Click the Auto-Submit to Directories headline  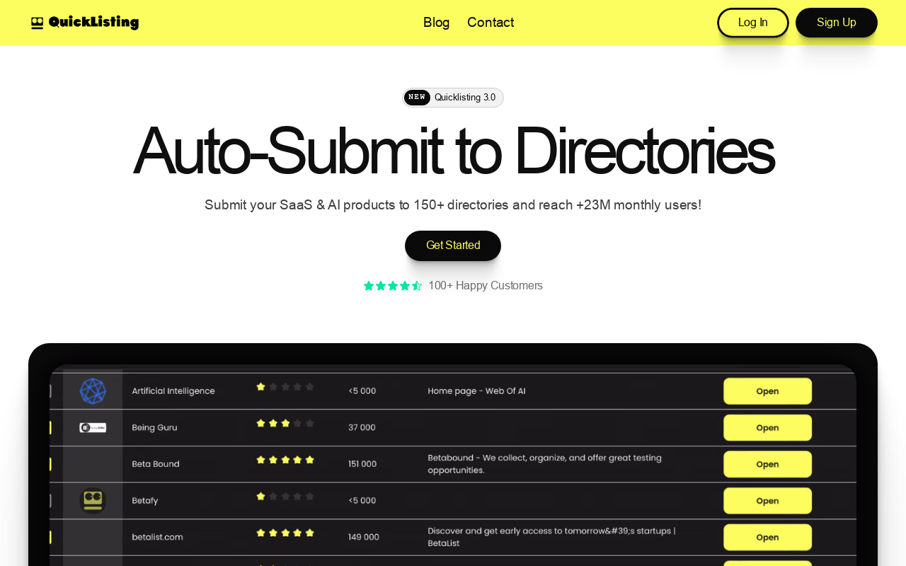point(453,151)
